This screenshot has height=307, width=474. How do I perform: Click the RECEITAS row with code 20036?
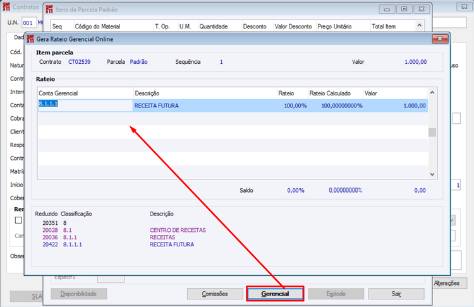click(x=109, y=238)
